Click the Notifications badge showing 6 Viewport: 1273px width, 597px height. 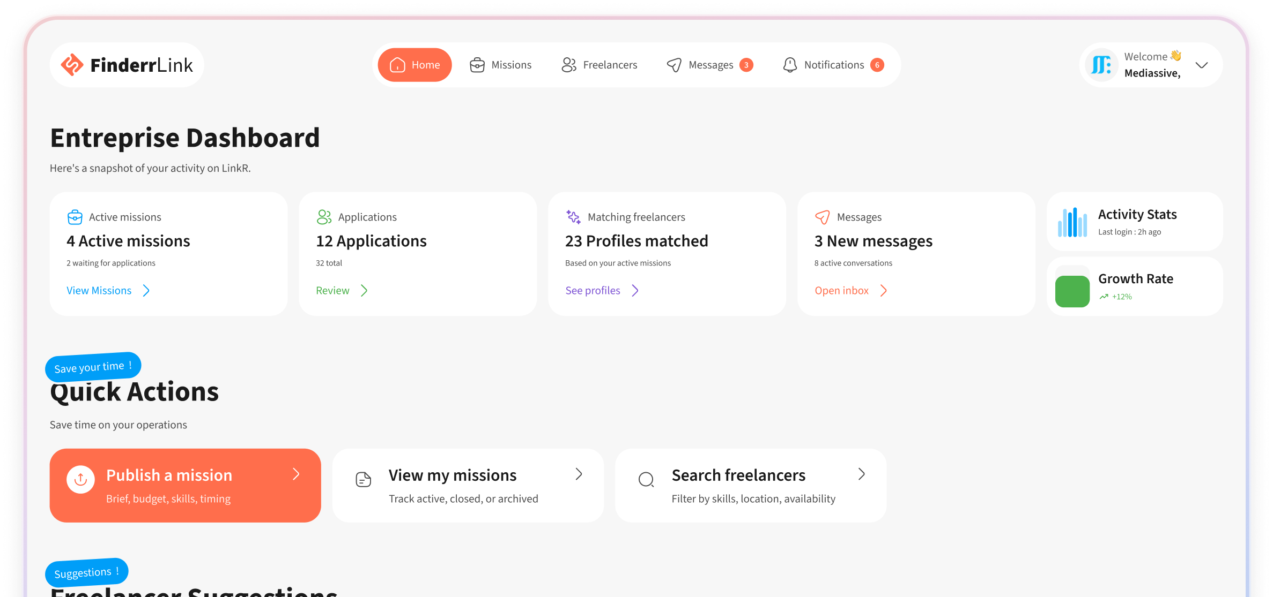(x=877, y=65)
